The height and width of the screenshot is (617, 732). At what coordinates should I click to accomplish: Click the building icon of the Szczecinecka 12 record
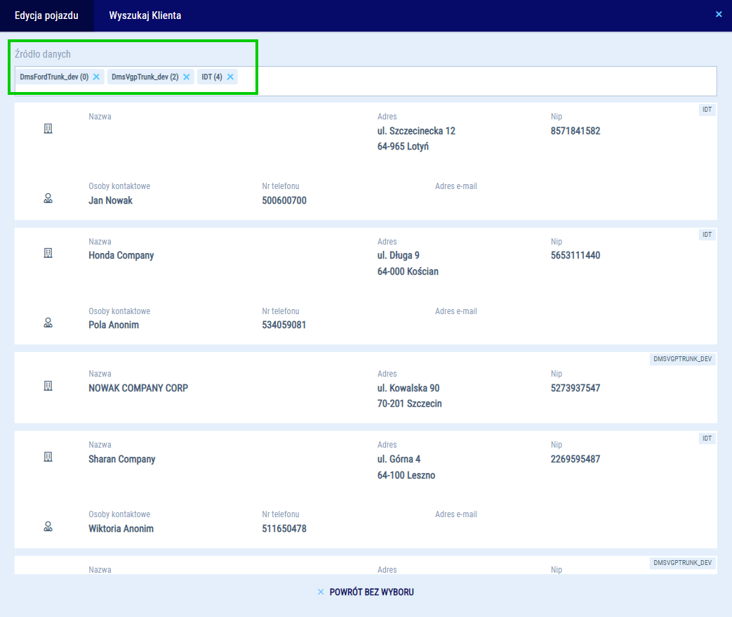tap(48, 129)
